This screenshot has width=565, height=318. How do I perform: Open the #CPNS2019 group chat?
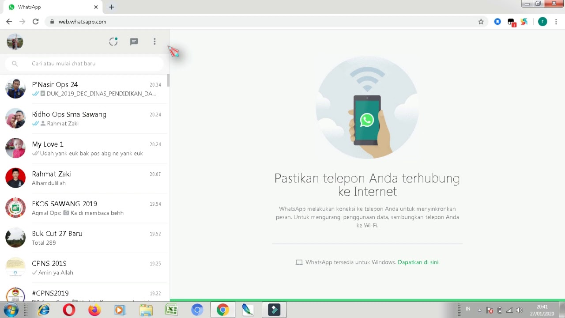(x=84, y=292)
